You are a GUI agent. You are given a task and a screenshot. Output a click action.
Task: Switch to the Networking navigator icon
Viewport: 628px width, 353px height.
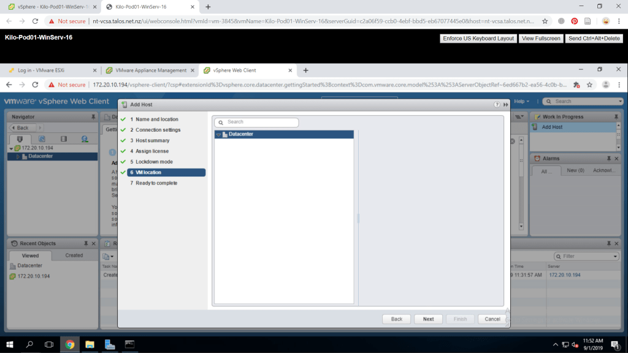point(85,139)
